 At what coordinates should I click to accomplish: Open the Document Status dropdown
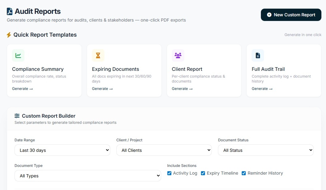[x=266, y=150]
